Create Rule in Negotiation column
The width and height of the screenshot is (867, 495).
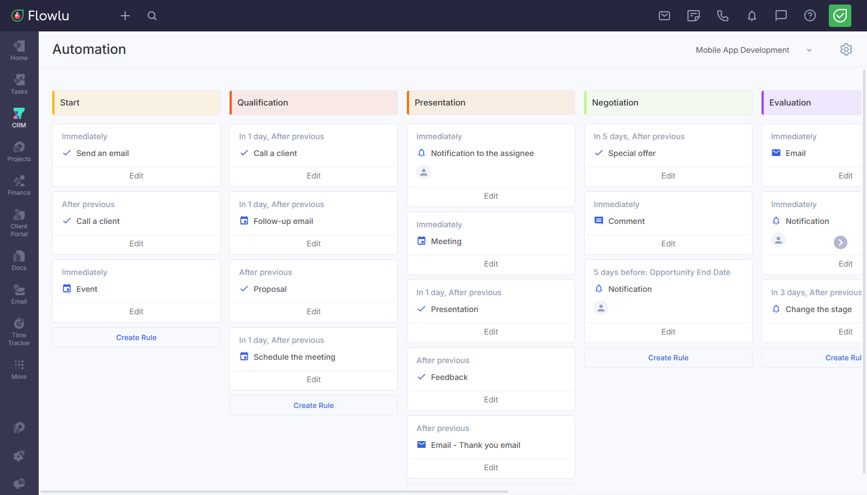click(x=668, y=357)
